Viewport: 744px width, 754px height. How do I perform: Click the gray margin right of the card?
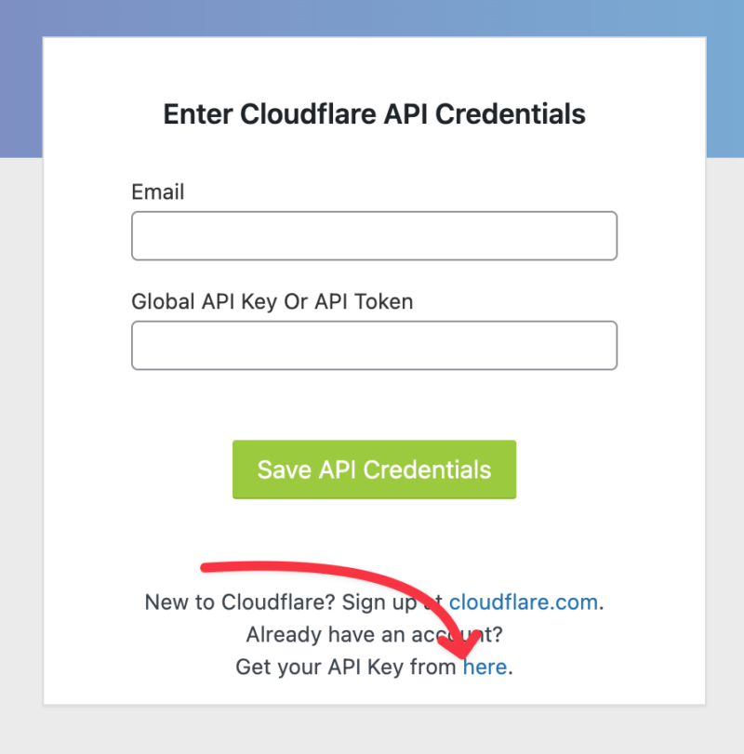click(x=725, y=418)
